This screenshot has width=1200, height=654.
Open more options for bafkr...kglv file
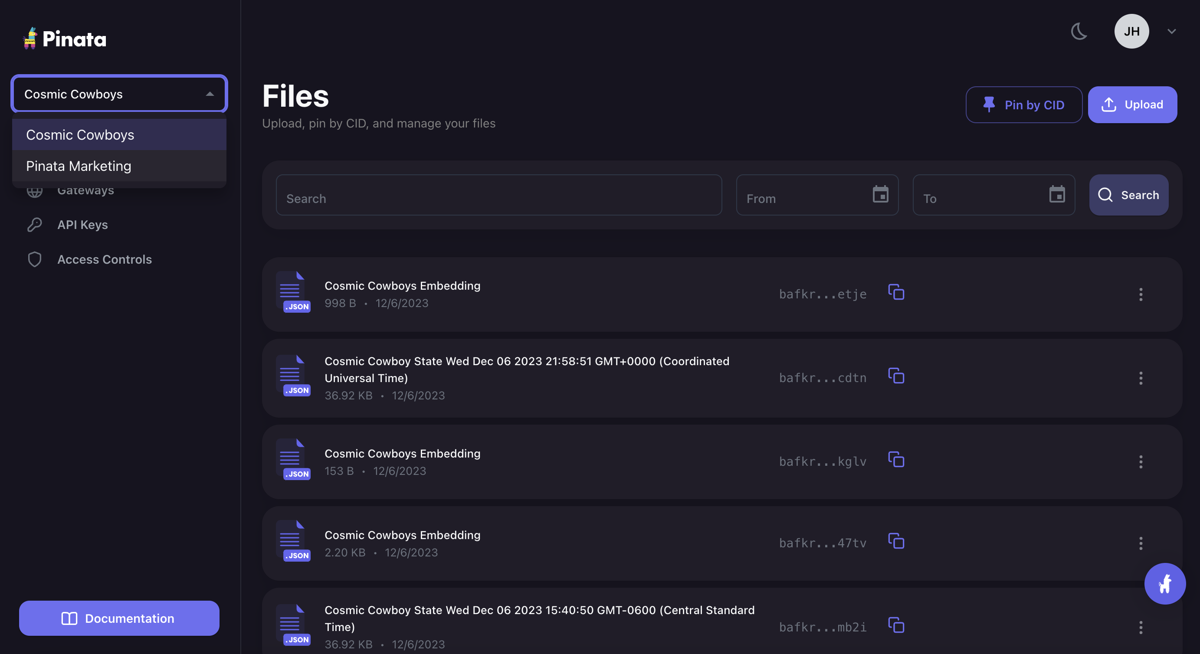coord(1141,461)
